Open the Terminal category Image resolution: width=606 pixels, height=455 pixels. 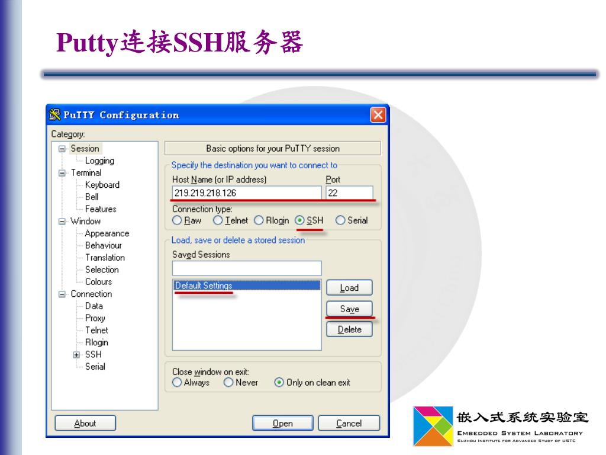click(x=86, y=172)
